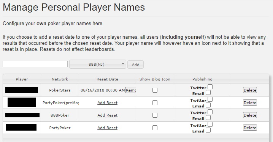273x142 pixels.
Task: Enable Email publishing for PartyPoker(preMay) row
Action: pyautogui.click(x=208, y=105)
